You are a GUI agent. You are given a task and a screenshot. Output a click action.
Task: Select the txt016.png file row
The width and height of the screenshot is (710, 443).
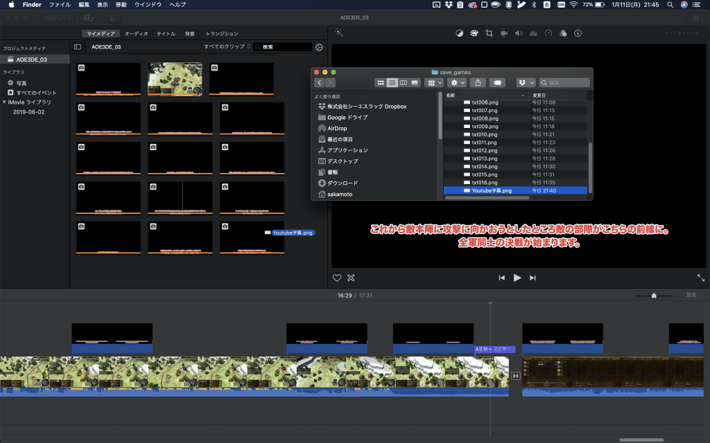[515, 183]
